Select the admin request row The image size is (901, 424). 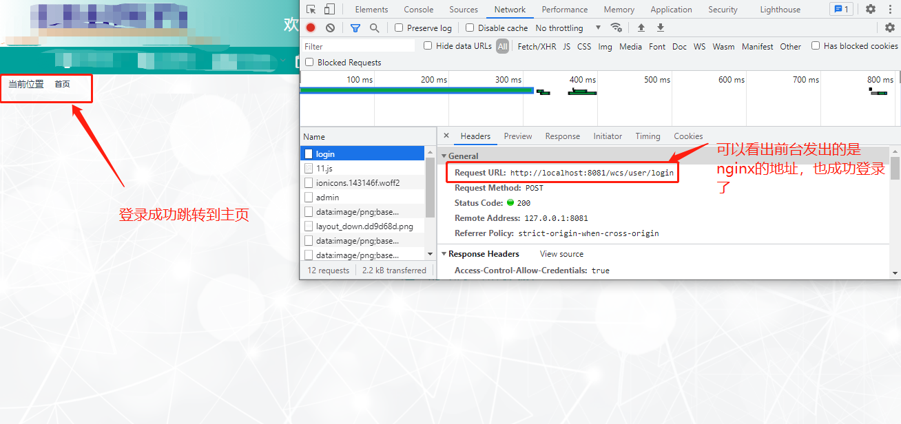pos(363,198)
